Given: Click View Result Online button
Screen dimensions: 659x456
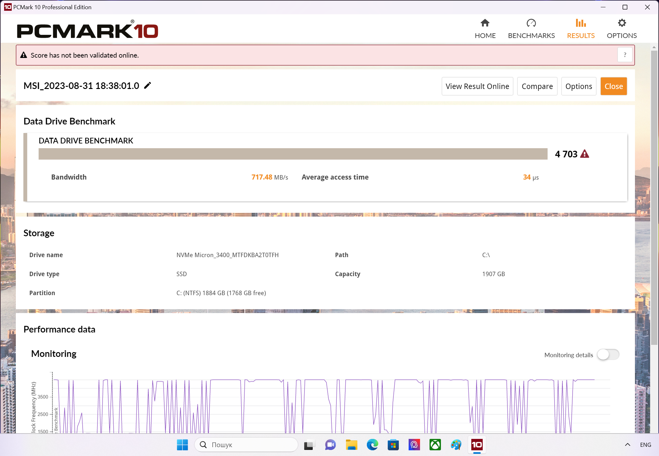Looking at the screenshot, I should click(477, 86).
